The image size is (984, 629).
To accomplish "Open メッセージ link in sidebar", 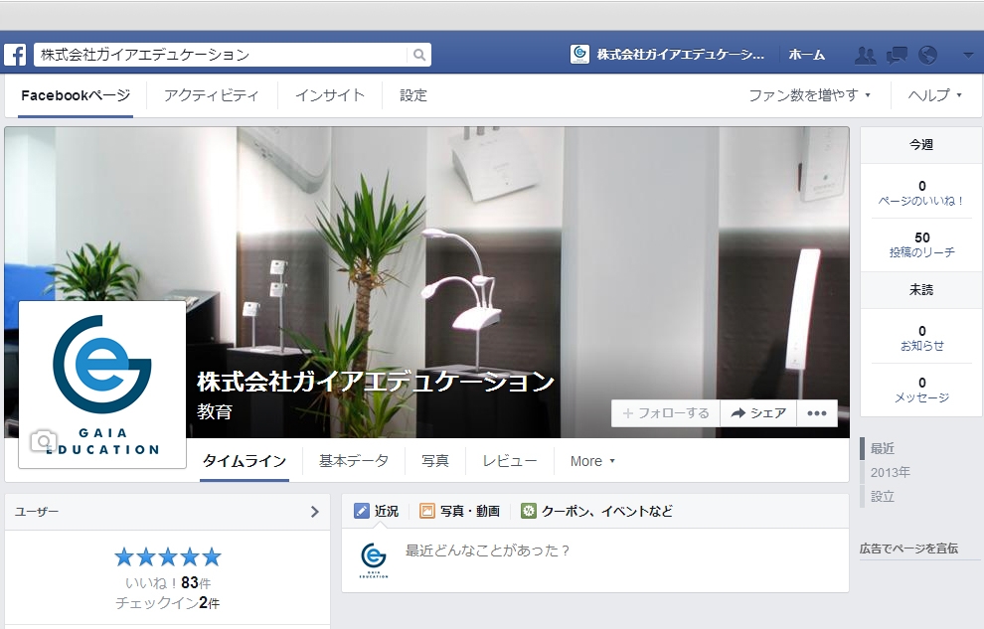I will pos(921,396).
